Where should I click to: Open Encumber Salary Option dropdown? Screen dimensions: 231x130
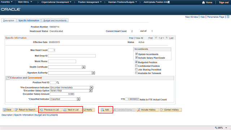click(91, 91)
